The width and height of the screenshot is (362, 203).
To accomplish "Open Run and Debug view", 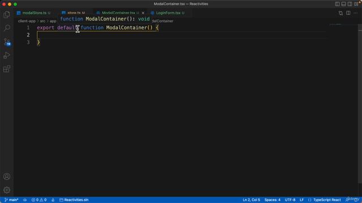I will 7,55.
